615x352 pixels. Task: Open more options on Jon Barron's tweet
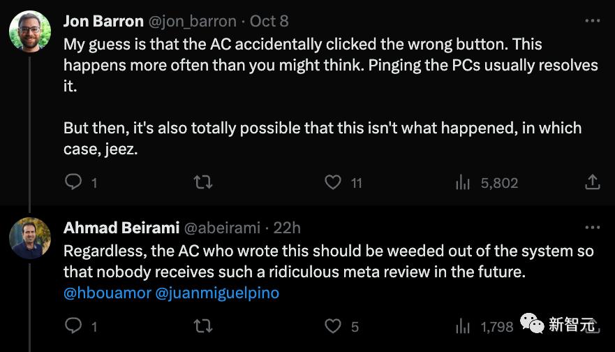click(x=592, y=20)
